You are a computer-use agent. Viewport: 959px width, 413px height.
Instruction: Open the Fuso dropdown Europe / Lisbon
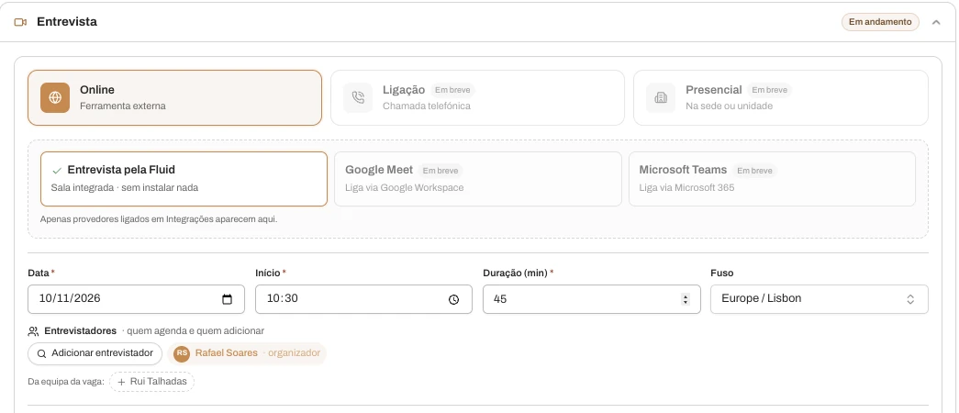coord(819,299)
